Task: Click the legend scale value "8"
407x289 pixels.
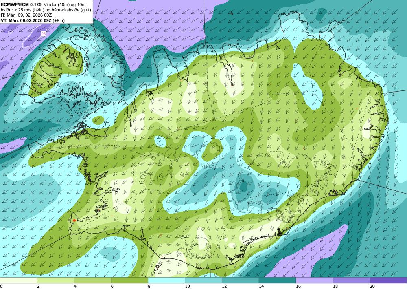Action: click(149, 286)
